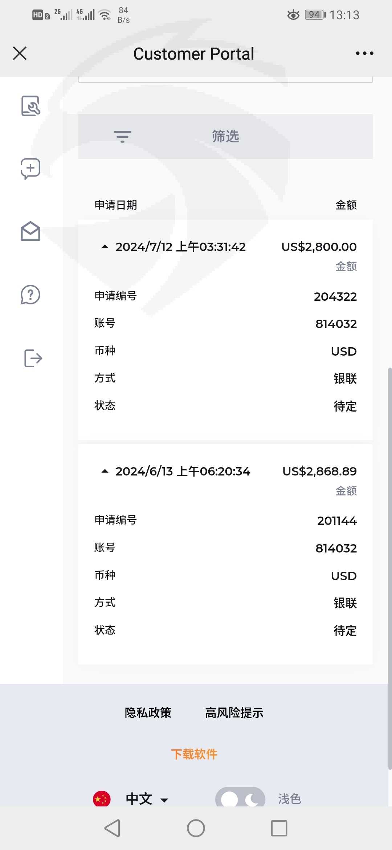Close the Customer Portal page
The width and height of the screenshot is (392, 850).
coord(20,53)
